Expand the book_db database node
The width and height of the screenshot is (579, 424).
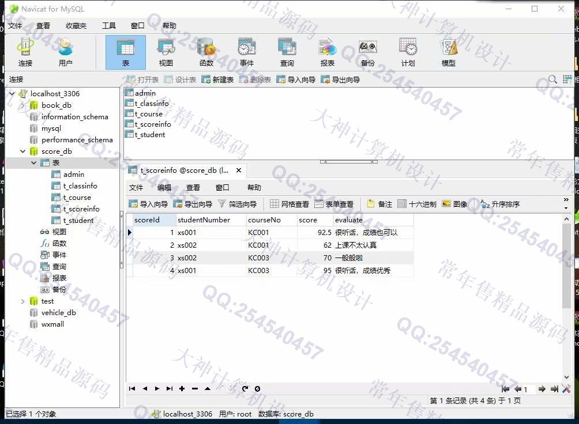click(x=23, y=105)
